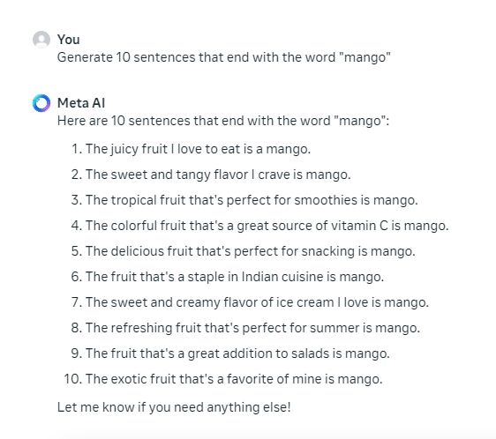Click sentence 5 about snacking

click(251, 251)
